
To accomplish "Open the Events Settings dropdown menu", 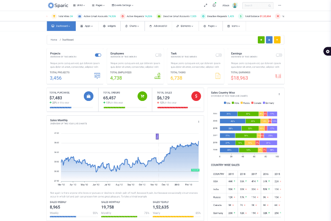I will pos(122,5).
